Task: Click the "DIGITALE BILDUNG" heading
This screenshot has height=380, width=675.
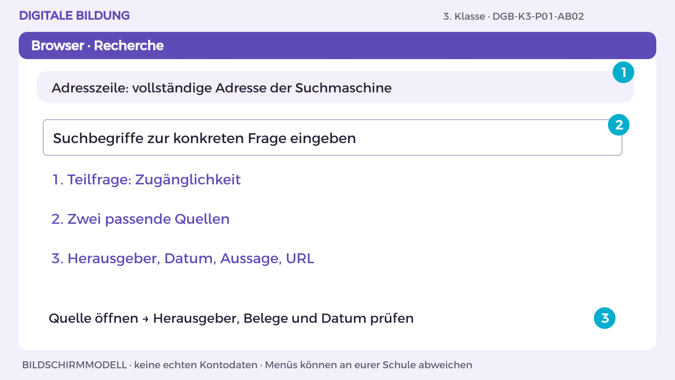Action: 75,15
